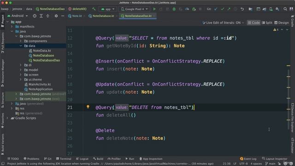Screen dimensions: 295x166
Task: Open the Favorites side tab
Action: (2, 121)
